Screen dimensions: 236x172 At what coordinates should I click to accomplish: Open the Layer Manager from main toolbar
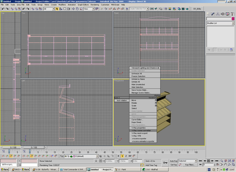(161, 9)
